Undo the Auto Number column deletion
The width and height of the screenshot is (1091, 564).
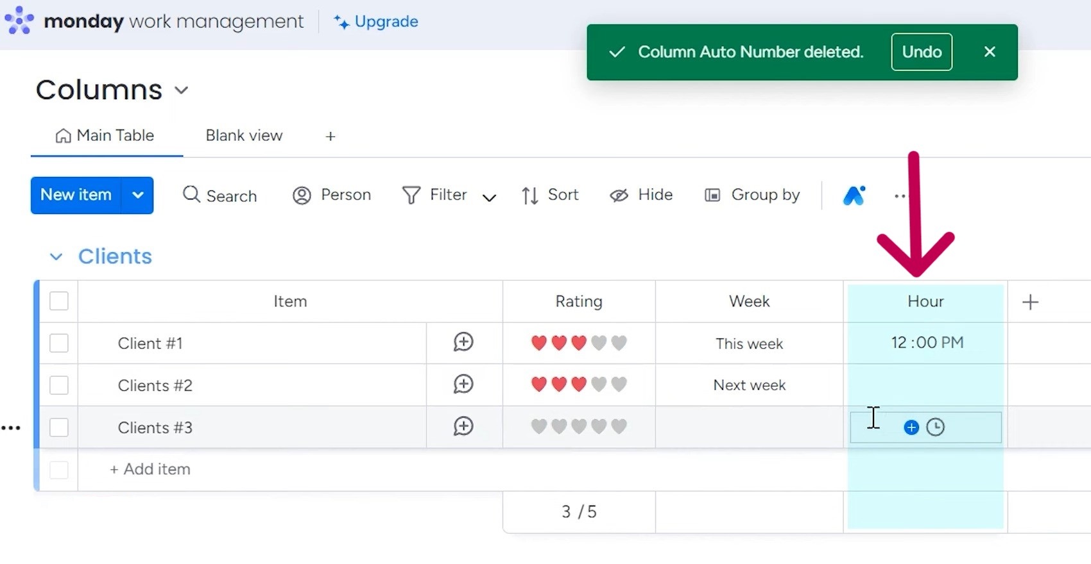[922, 52]
